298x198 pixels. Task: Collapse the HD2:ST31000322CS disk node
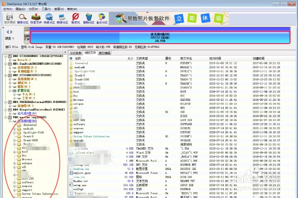click(6, 75)
